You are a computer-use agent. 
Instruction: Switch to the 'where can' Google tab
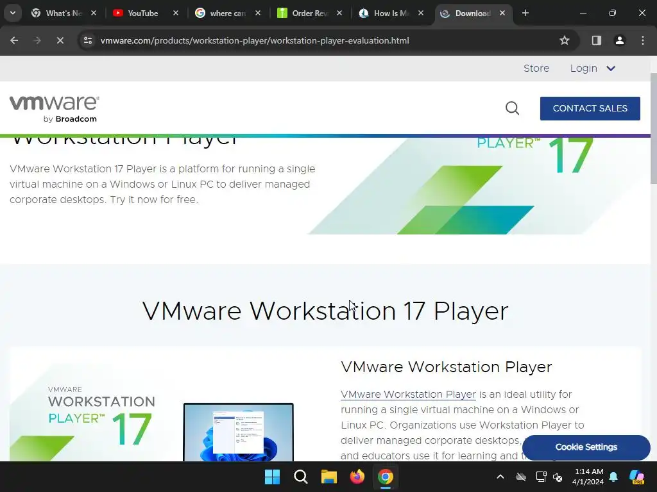coord(228,13)
